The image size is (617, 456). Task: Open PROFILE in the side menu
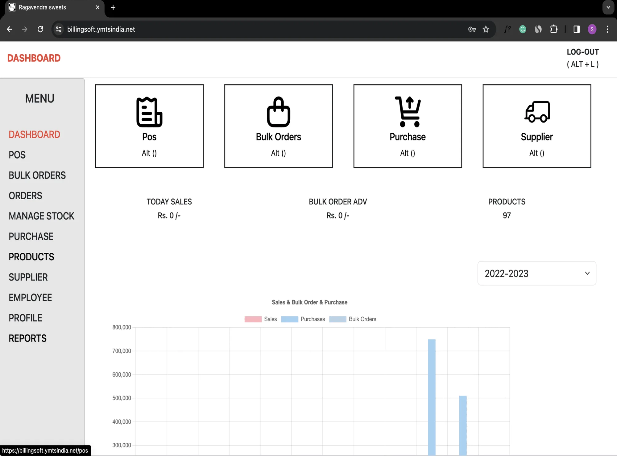pyautogui.click(x=25, y=318)
